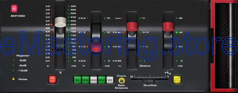The height and width of the screenshot is (93, 238).
Task: Click the 3,0 seconds scale value
Action: point(47,21)
